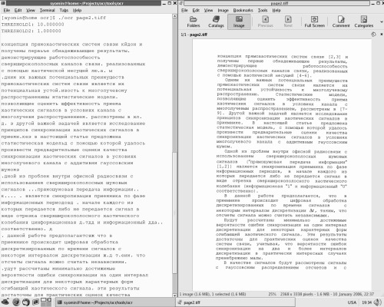Open the Bookmarks menu in gThumb
Viewport: 384px width, 307px height.
click(243, 10)
